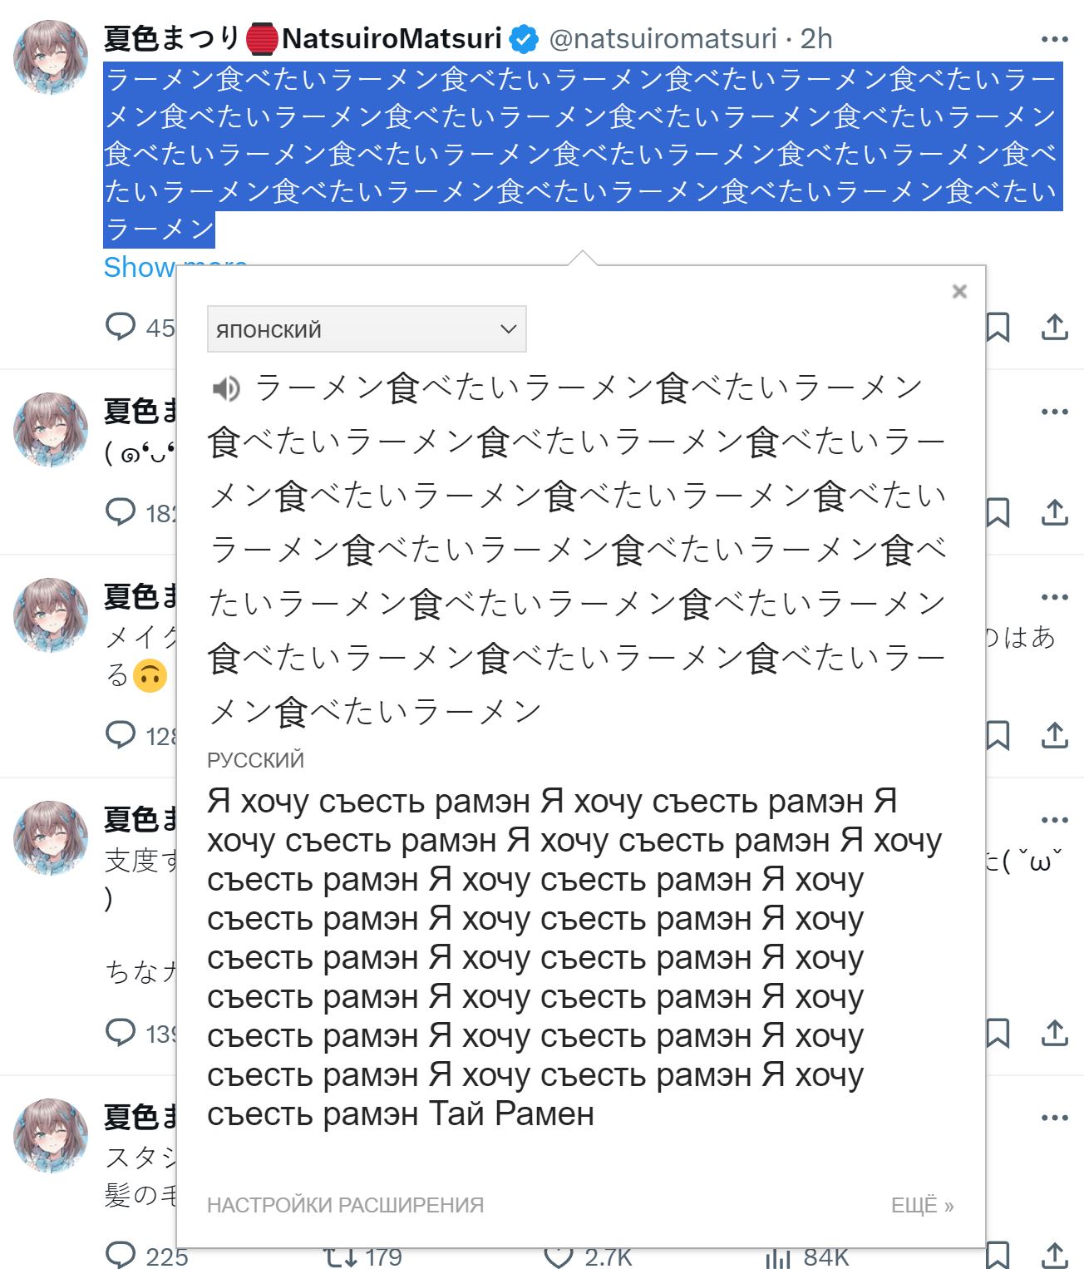Open the fifth tweet's more options menu

1054,1118
